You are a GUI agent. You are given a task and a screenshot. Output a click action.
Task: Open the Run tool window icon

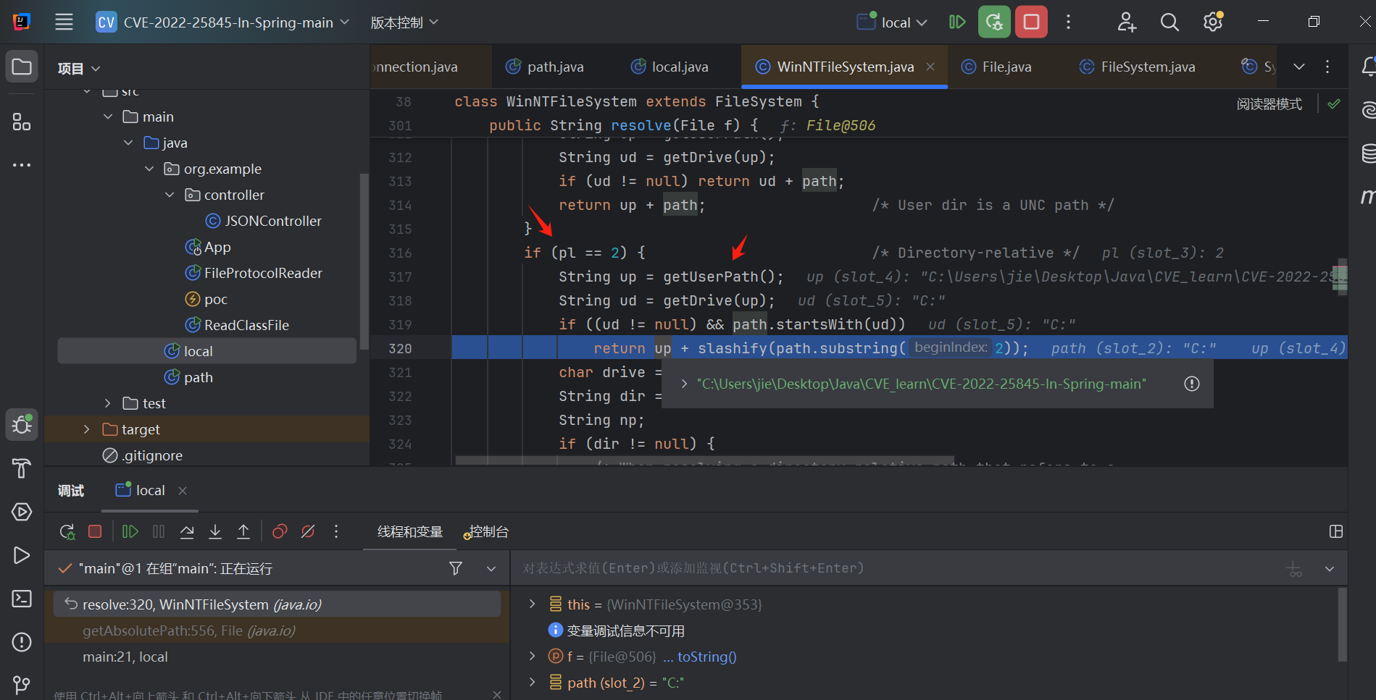(22, 555)
